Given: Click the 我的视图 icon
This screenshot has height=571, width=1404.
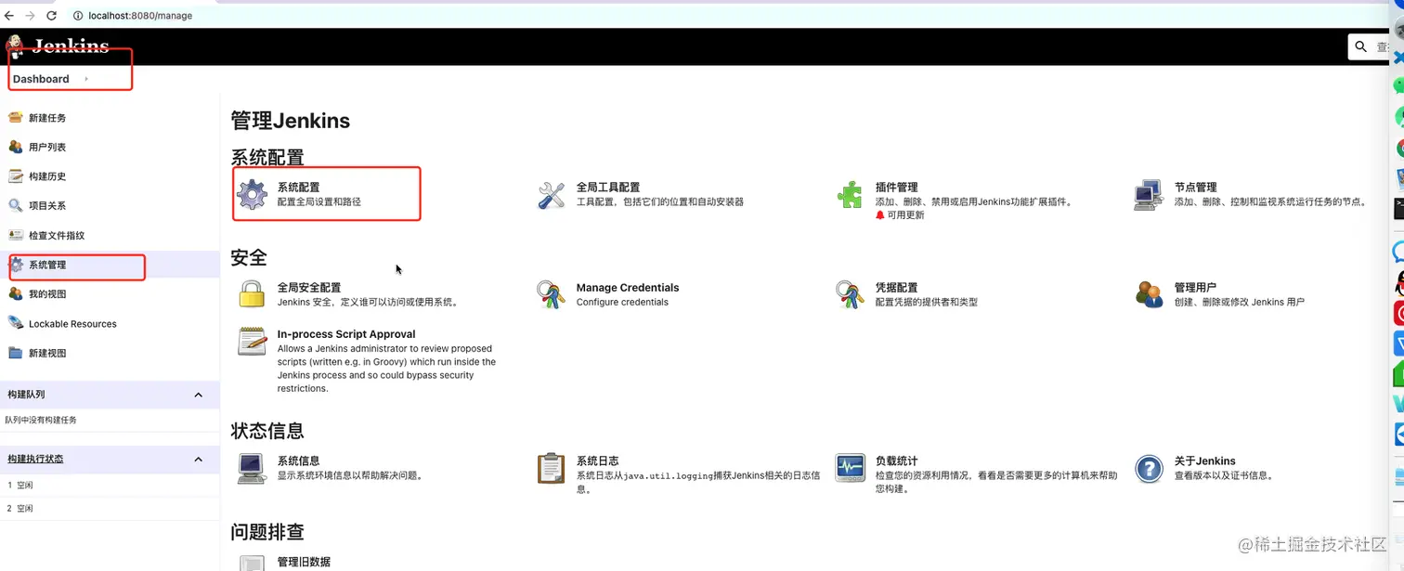Looking at the screenshot, I should (15, 293).
